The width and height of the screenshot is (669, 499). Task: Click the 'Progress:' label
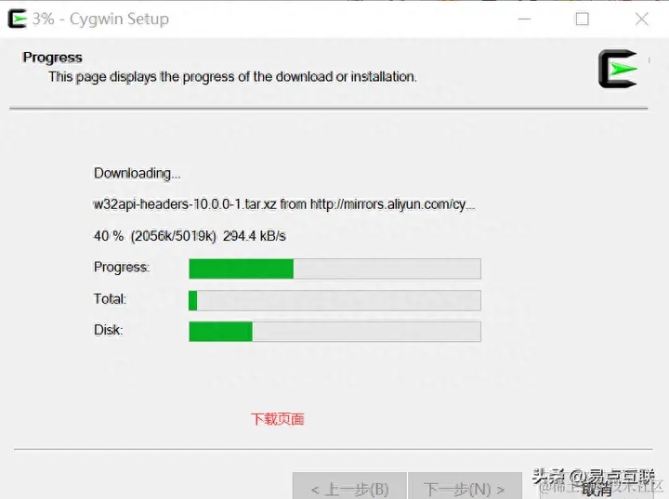pyautogui.click(x=122, y=268)
